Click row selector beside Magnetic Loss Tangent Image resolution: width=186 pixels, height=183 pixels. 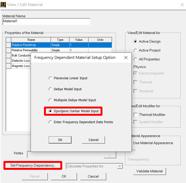click(8, 66)
